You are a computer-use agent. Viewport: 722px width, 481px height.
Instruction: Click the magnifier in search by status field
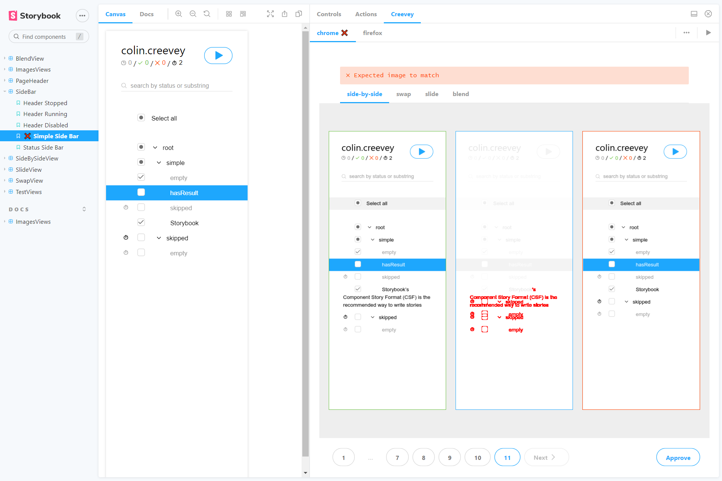point(124,86)
